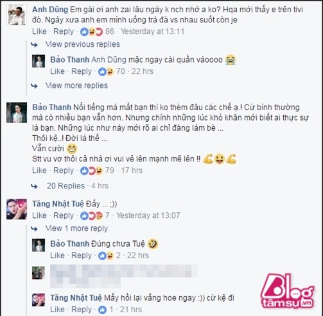Click reply arrow icon beside 20 Replies
The width and height of the screenshot is (323, 316).
35,186
